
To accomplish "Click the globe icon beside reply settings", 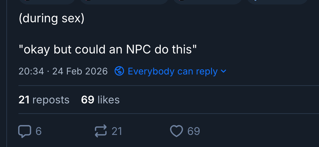I will 119,71.
